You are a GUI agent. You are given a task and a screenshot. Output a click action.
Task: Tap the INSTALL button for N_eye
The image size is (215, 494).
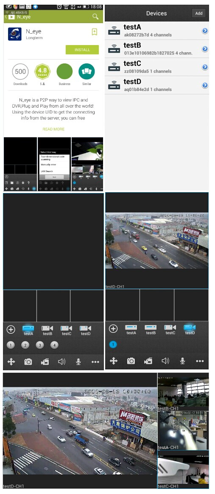click(82, 50)
